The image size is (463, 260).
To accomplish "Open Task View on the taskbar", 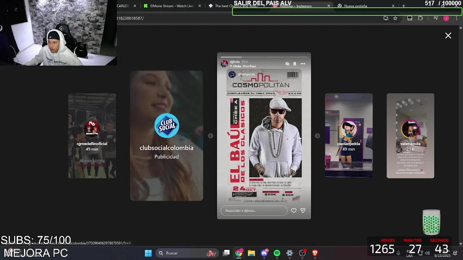I will [x=226, y=253].
